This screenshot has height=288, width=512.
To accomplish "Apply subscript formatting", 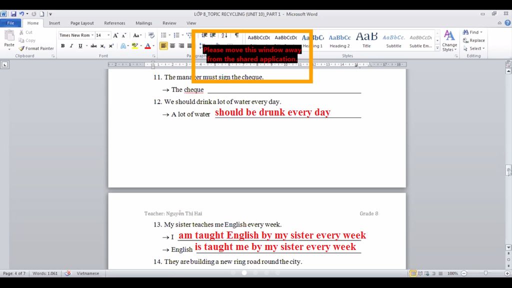I will (102, 46).
